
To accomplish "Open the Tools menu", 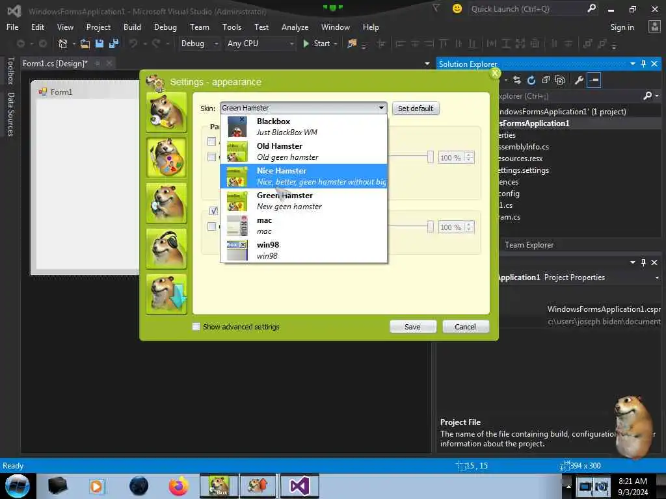I will coord(232,27).
